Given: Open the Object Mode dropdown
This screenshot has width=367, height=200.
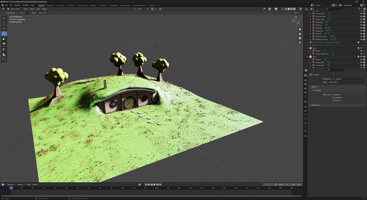Looking at the screenshot, I should coord(15,9).
